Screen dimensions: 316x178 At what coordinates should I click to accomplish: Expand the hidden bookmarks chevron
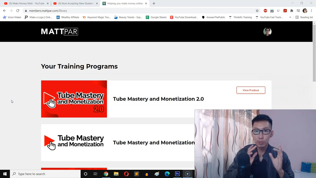tap(290, 17)
